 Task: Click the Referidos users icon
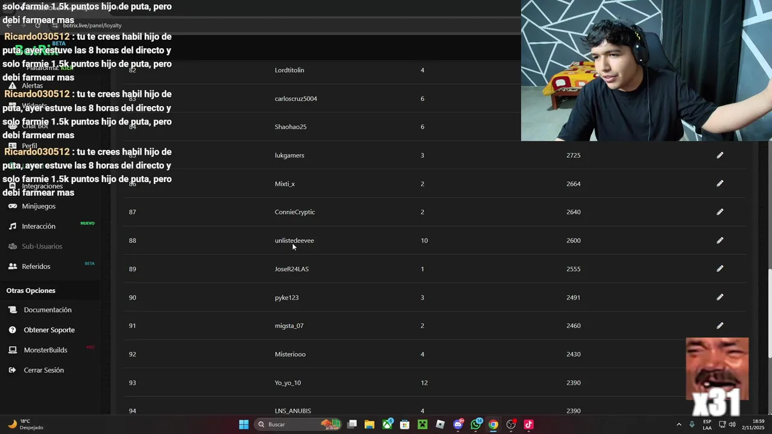click(12, 266)
